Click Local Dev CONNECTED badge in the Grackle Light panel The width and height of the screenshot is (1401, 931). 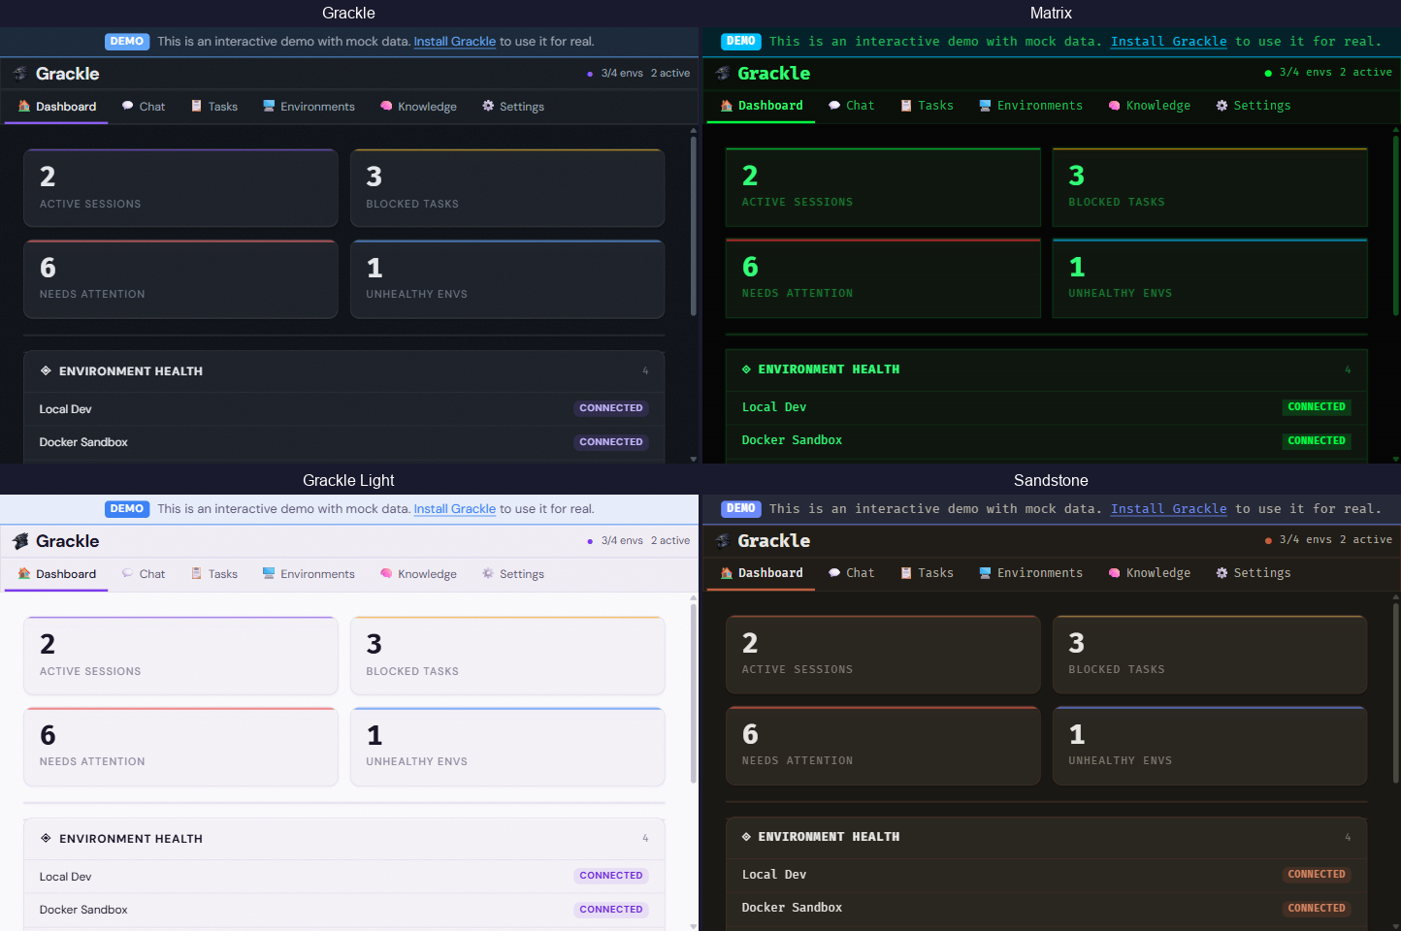(x=611, y=876)
